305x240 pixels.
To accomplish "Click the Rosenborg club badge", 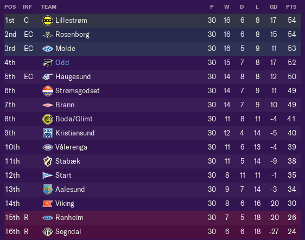I will tap(47, 35).
